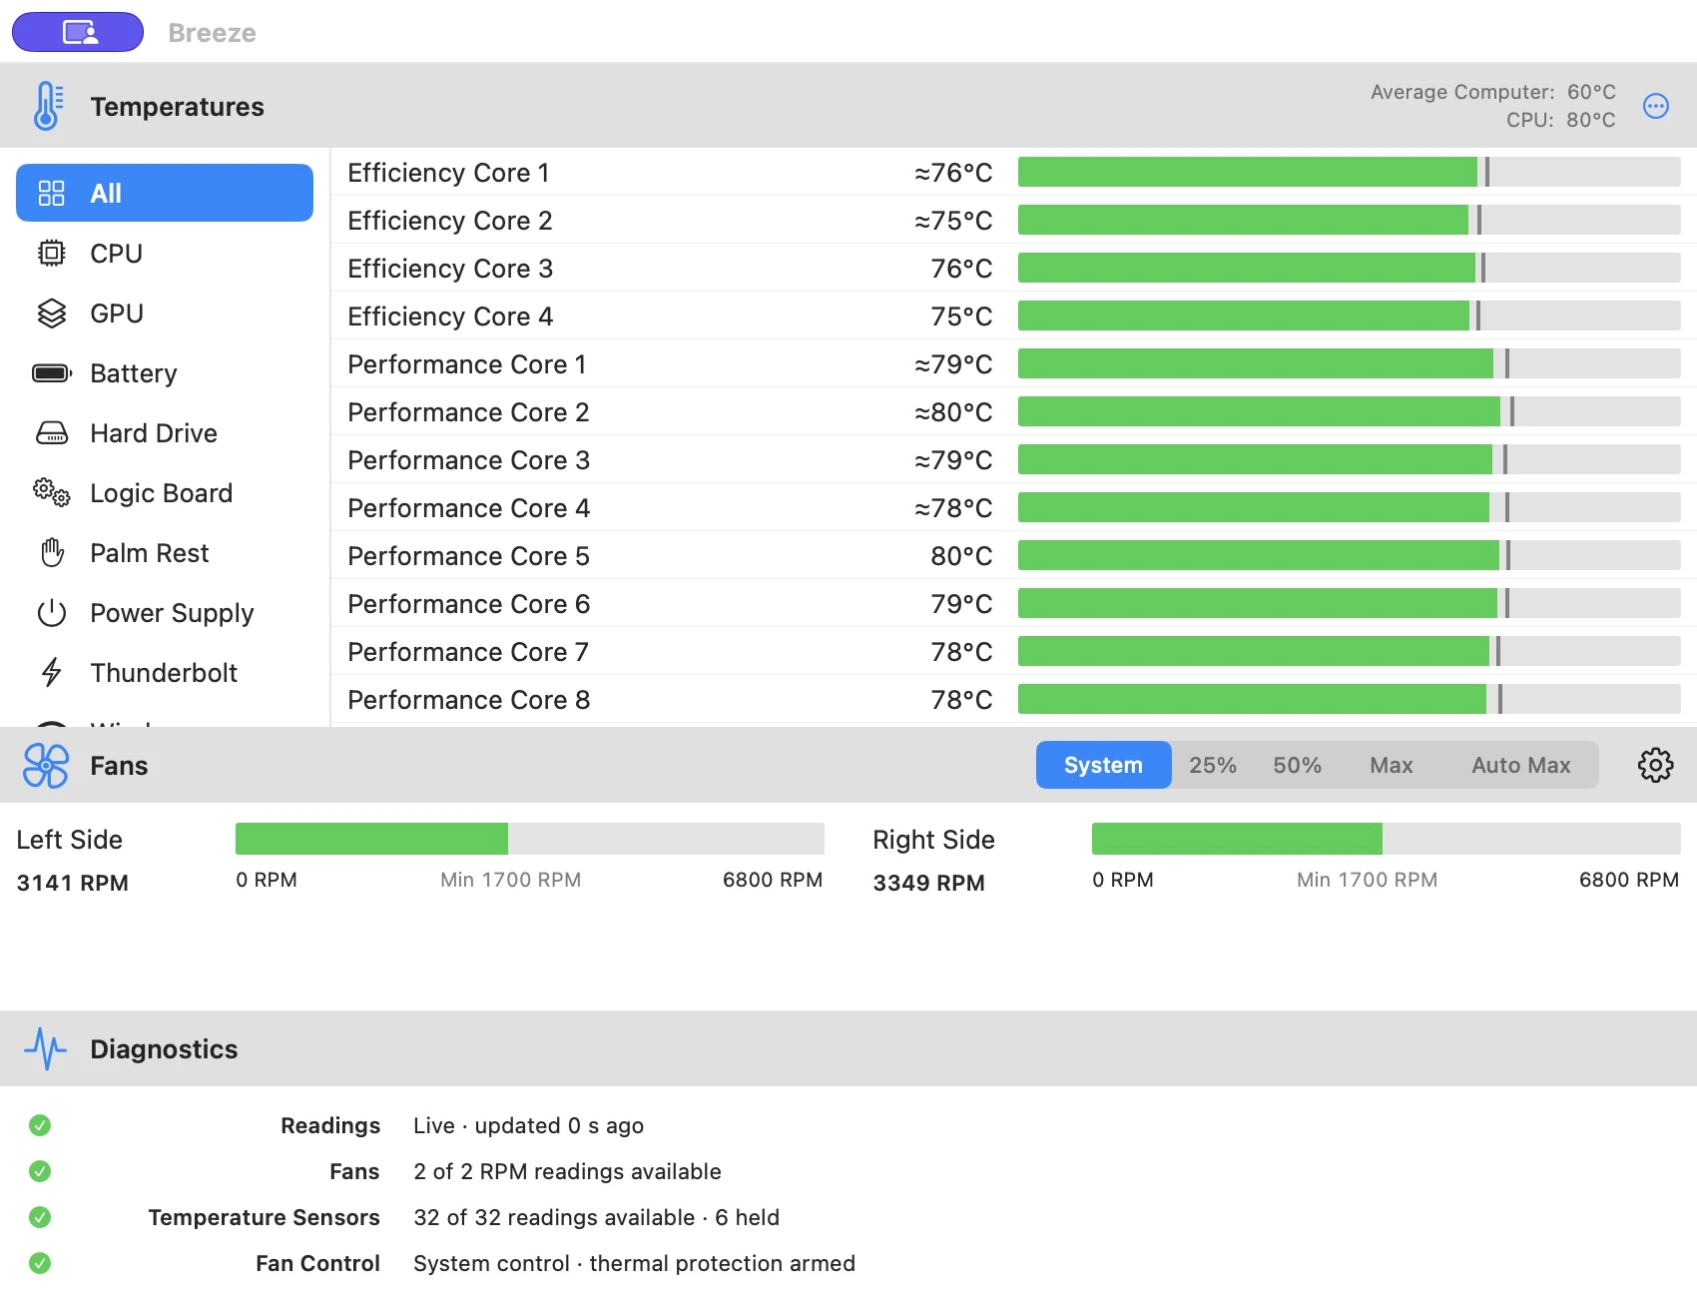This screenshot has width=1697, height=1302.
Task: Click the Fans propeller icon
Action: [46, 766]
